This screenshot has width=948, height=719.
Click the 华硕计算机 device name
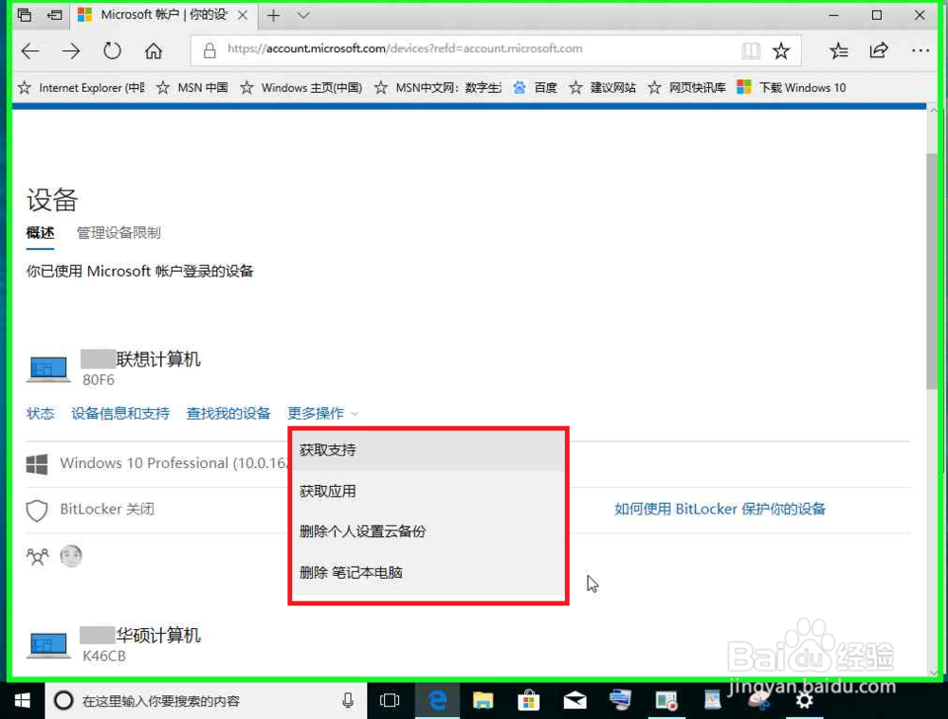point(157,635)
